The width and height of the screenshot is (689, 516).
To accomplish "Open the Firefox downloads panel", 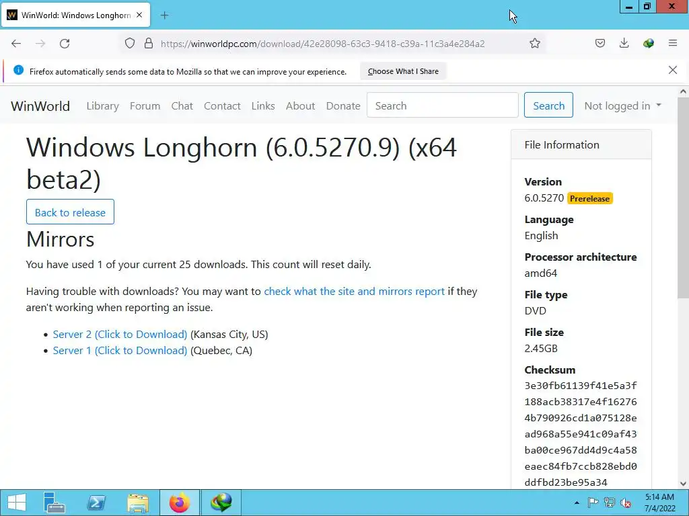I will tap(624, 43).
